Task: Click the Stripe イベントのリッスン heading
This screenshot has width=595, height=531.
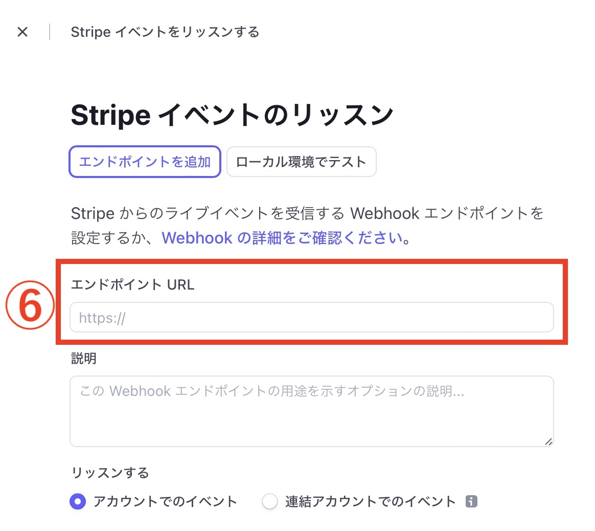Action: pos(232,114)
